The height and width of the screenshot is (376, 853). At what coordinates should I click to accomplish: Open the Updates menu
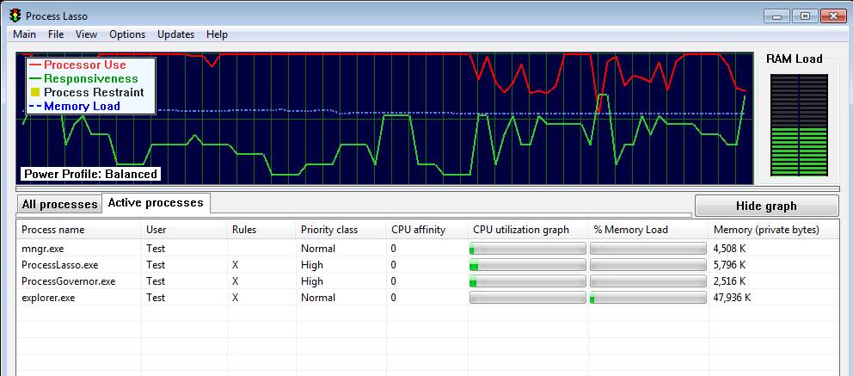click(x=175, y=34)
